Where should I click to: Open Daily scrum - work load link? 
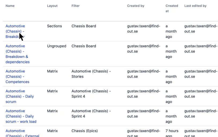coord(21,116)
